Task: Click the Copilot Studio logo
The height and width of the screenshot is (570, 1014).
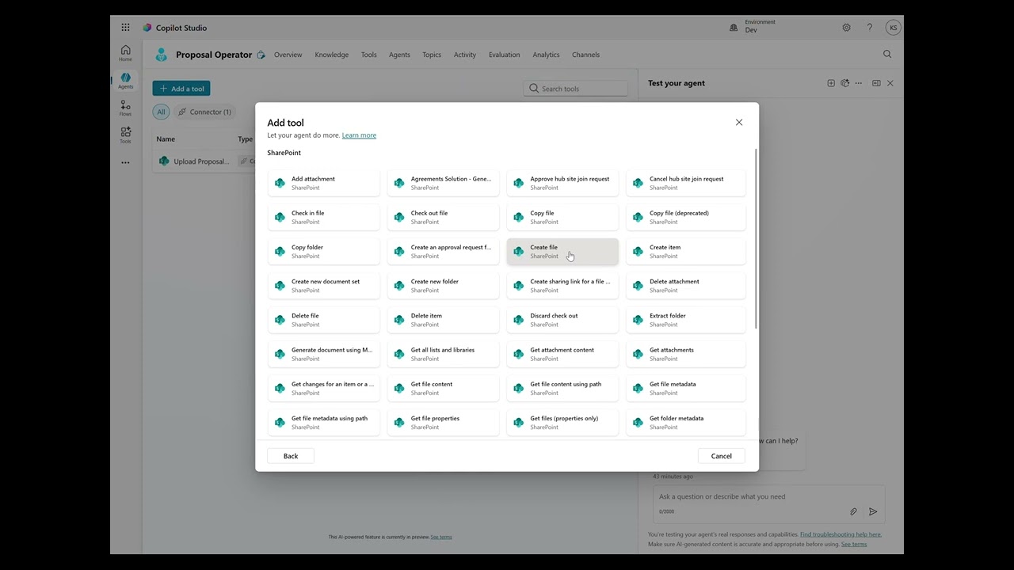Action: point(147,28)
